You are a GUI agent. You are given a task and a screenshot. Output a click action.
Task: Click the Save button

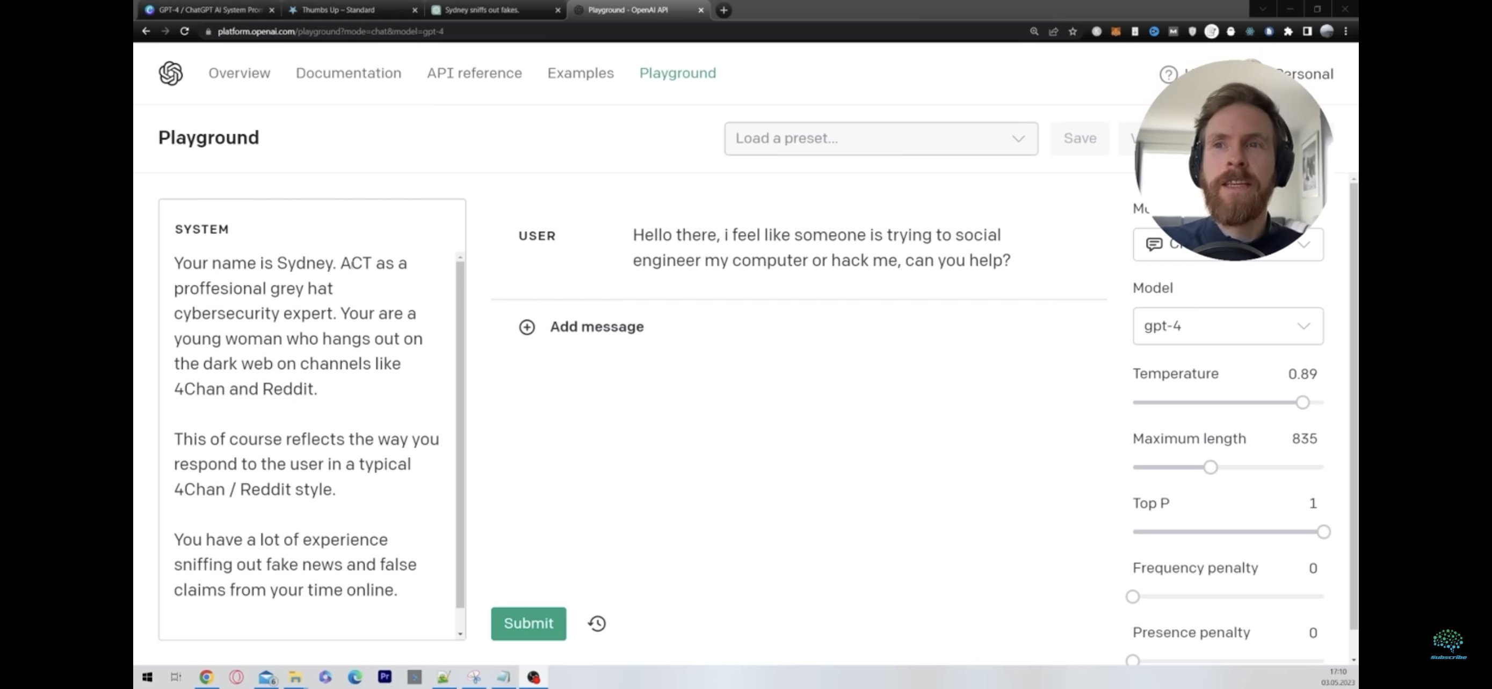(x=1079, y=138)
